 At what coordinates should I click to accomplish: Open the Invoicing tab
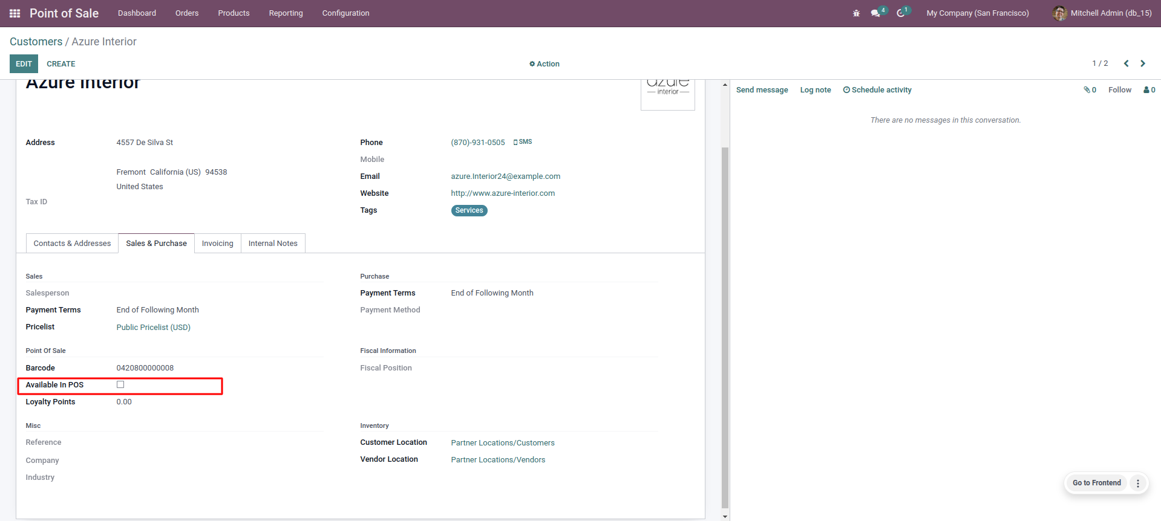218,244
